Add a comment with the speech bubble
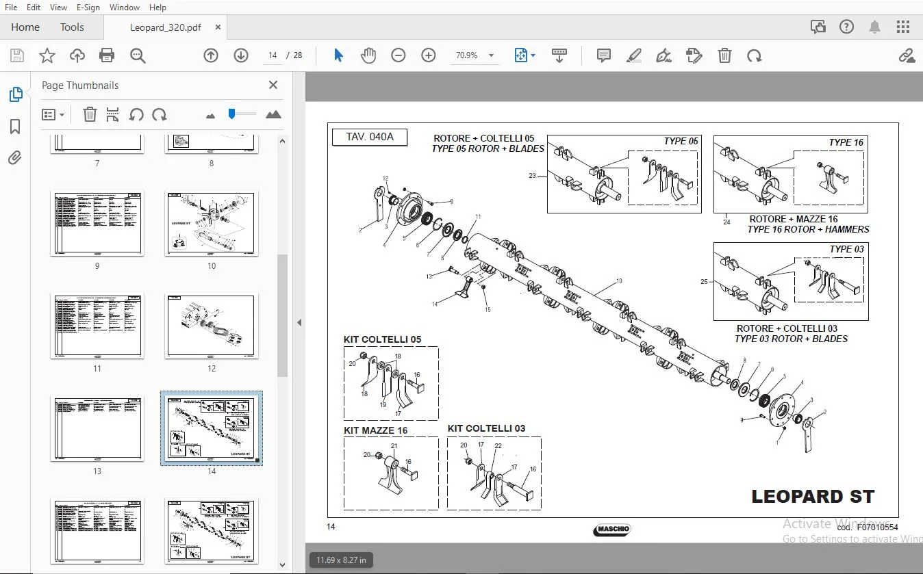 click(604, 55)
